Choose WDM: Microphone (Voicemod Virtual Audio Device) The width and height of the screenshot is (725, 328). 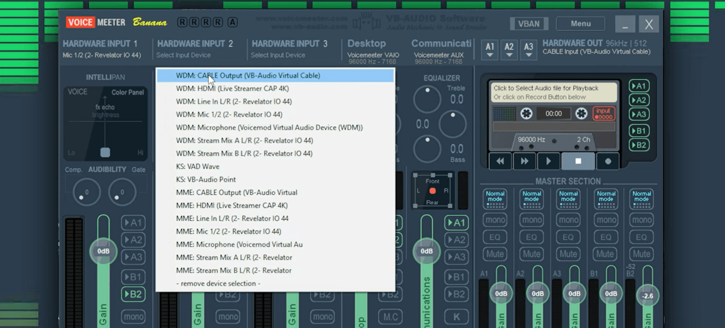(275, 127)
